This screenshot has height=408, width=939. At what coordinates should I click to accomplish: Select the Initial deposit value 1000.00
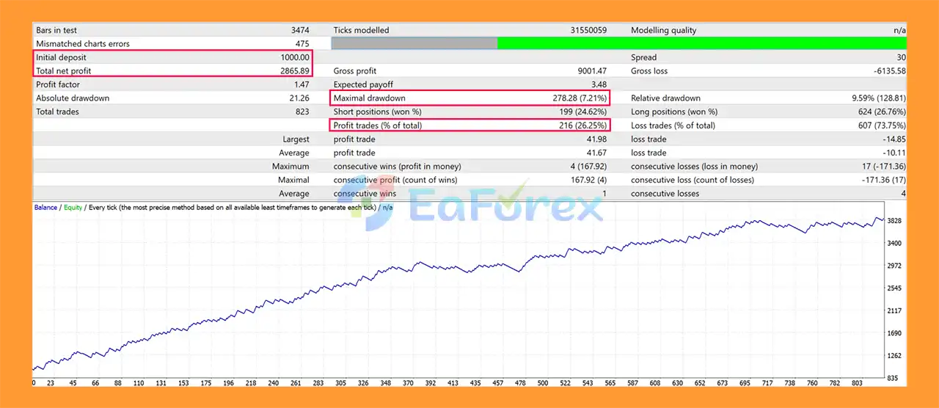point(295,57)
